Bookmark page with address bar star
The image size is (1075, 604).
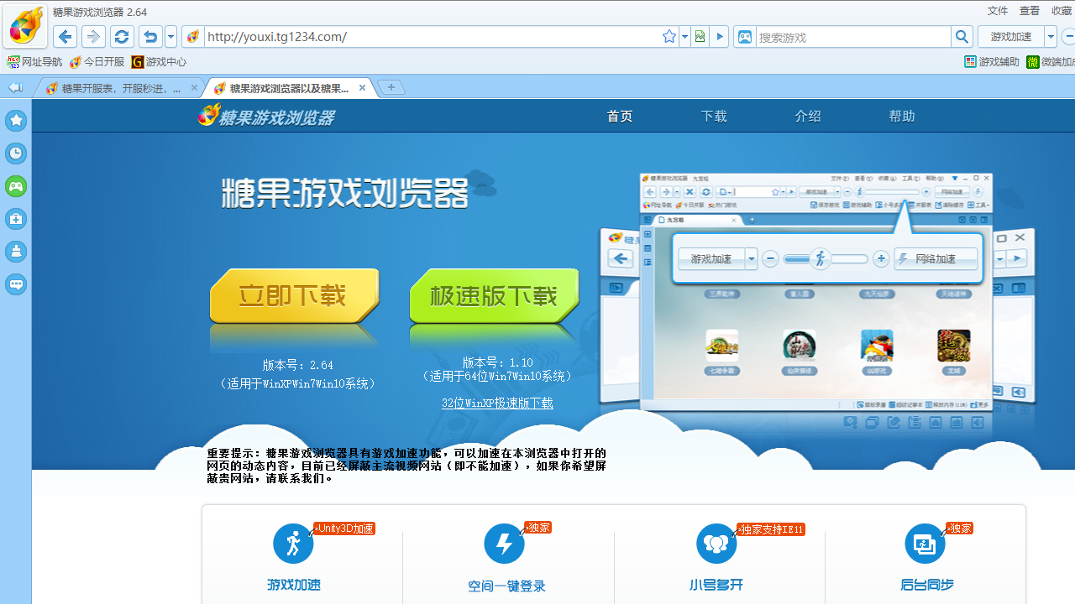pyautogui.click(x=669, y=37)
